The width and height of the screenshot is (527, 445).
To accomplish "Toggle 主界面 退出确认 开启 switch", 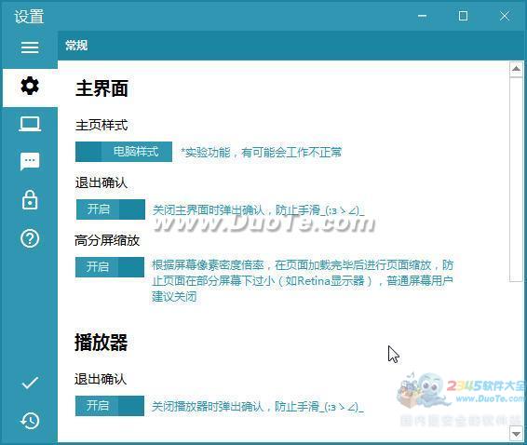I will [111, 209].
